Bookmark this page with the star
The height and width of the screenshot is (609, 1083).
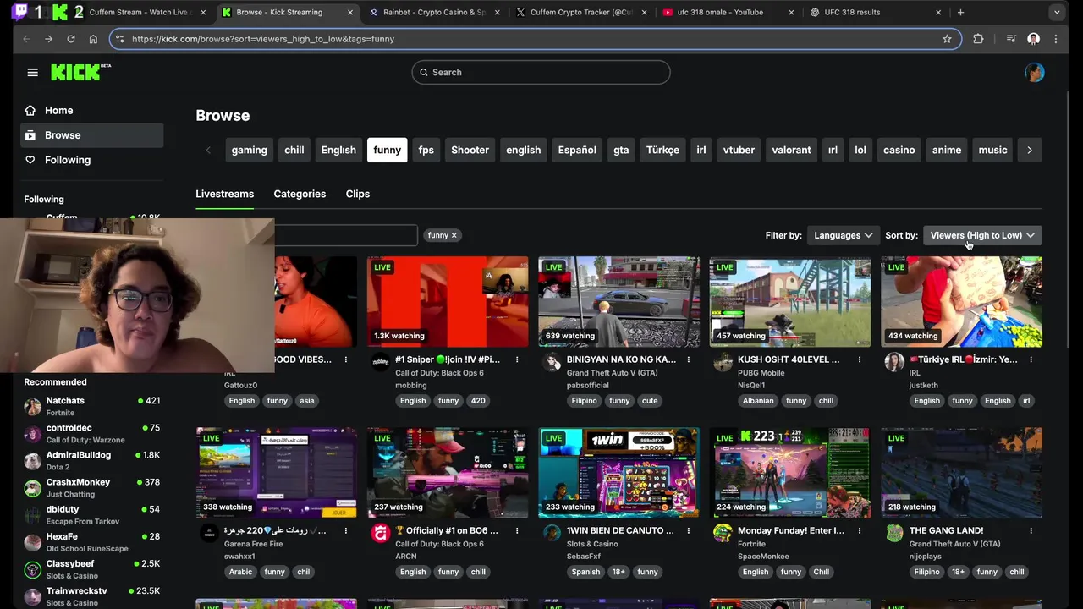pyautogui.click(x=947, y=39)
